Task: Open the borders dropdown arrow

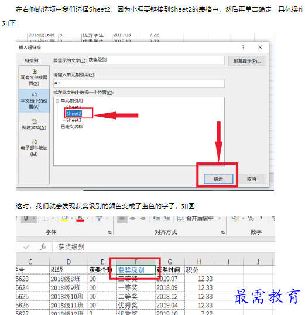Action: tap(53, 218)
